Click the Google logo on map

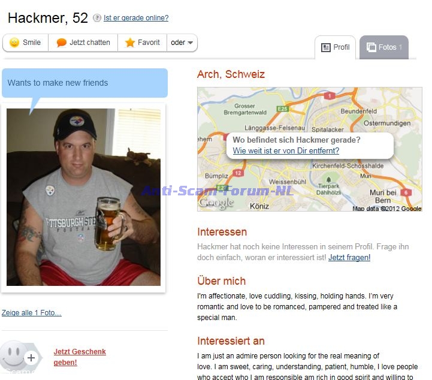[216, 203]
